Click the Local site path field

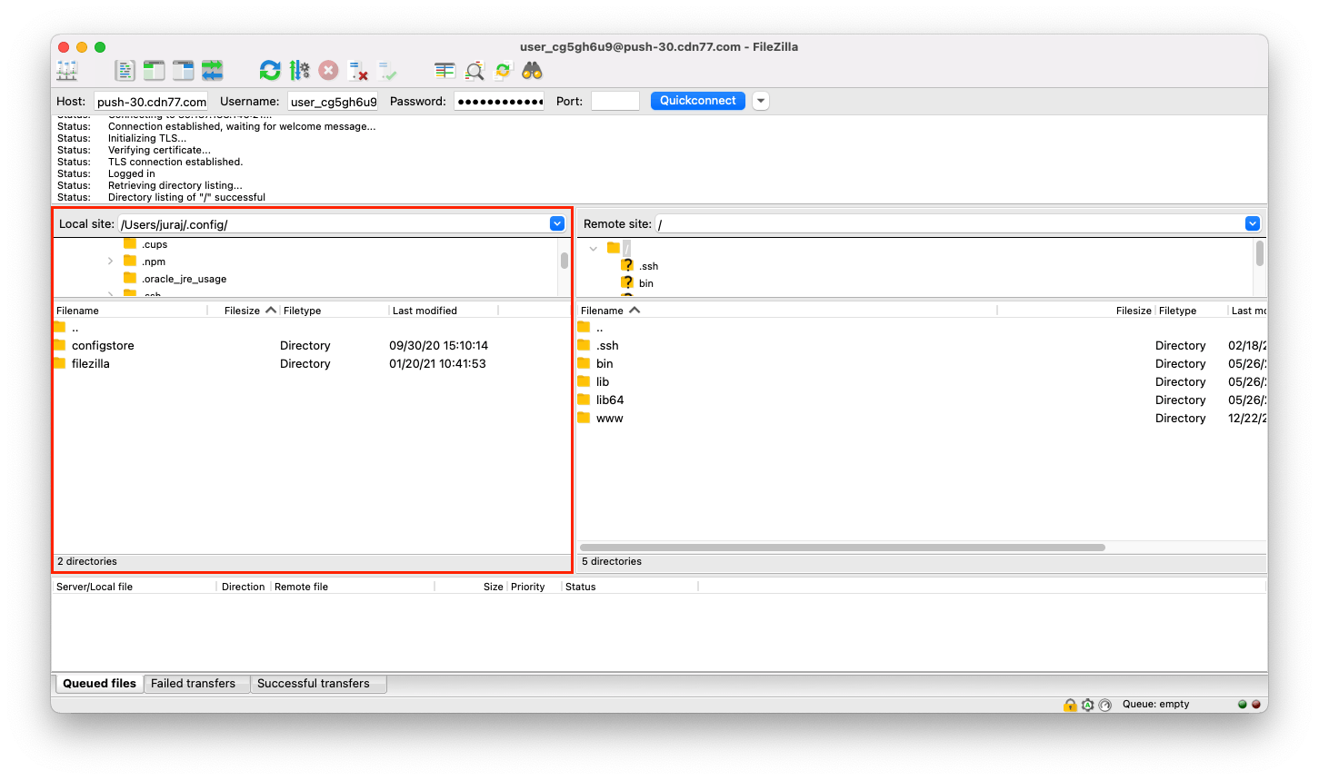click(334, 223)
